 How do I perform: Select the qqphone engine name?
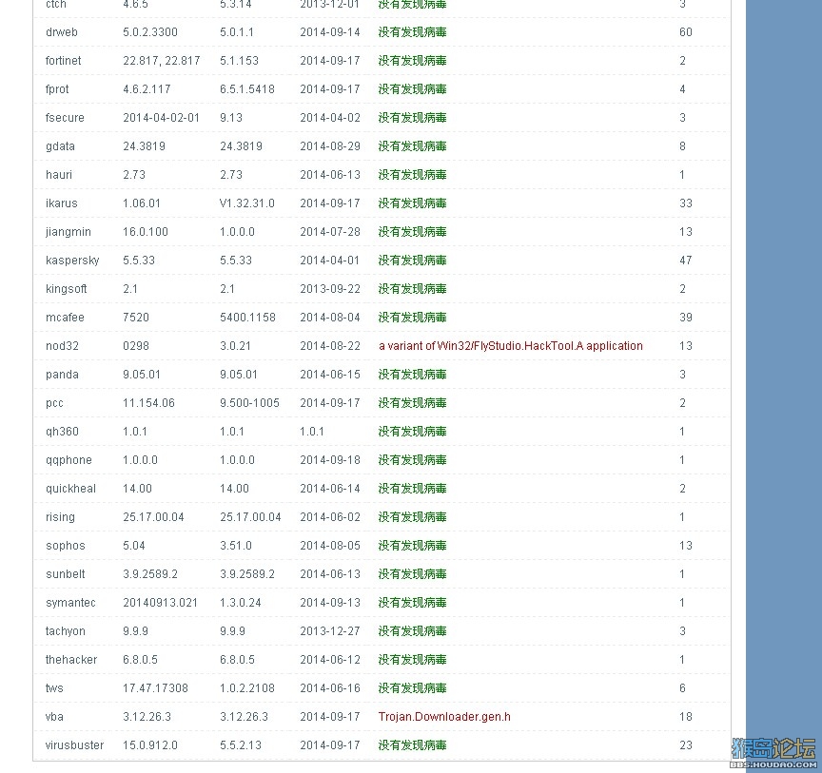pos(68,460)
